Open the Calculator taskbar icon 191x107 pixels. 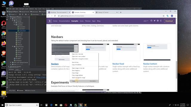point(47,105)
